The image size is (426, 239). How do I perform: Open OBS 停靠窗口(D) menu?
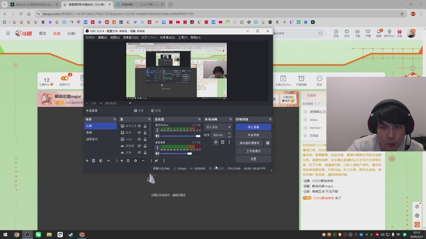point(130,37)
